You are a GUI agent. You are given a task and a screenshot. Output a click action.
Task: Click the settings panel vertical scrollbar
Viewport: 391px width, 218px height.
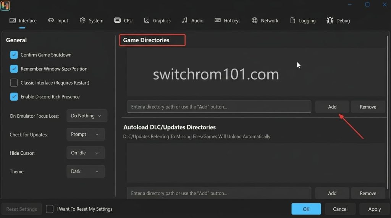387,112
